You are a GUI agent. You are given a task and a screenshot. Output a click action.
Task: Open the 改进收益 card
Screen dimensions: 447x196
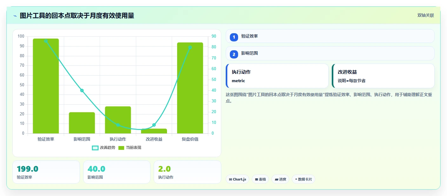(x=383, y=76)
